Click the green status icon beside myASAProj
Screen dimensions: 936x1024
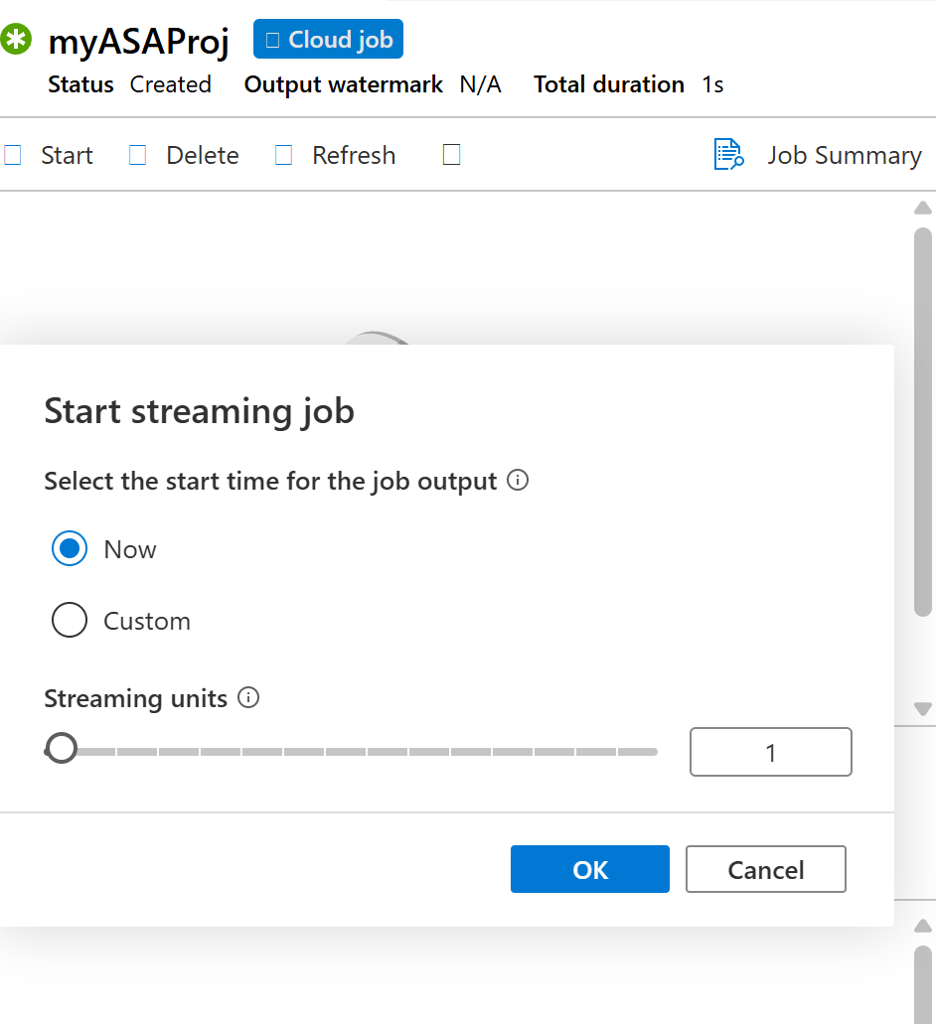[x=16, y=40]
